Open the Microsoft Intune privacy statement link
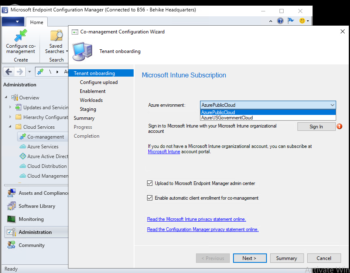350x273 pixels. 196,219
